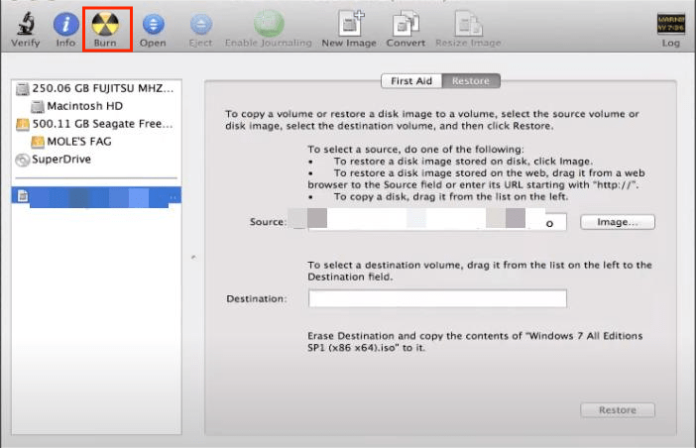Select the Macintosh HD volume
The image size is (696, 448).
pyautogui.click(x=84, y=106)
